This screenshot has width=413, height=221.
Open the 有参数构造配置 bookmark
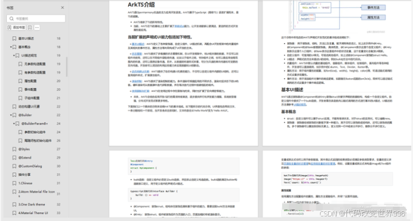point(35,72)
